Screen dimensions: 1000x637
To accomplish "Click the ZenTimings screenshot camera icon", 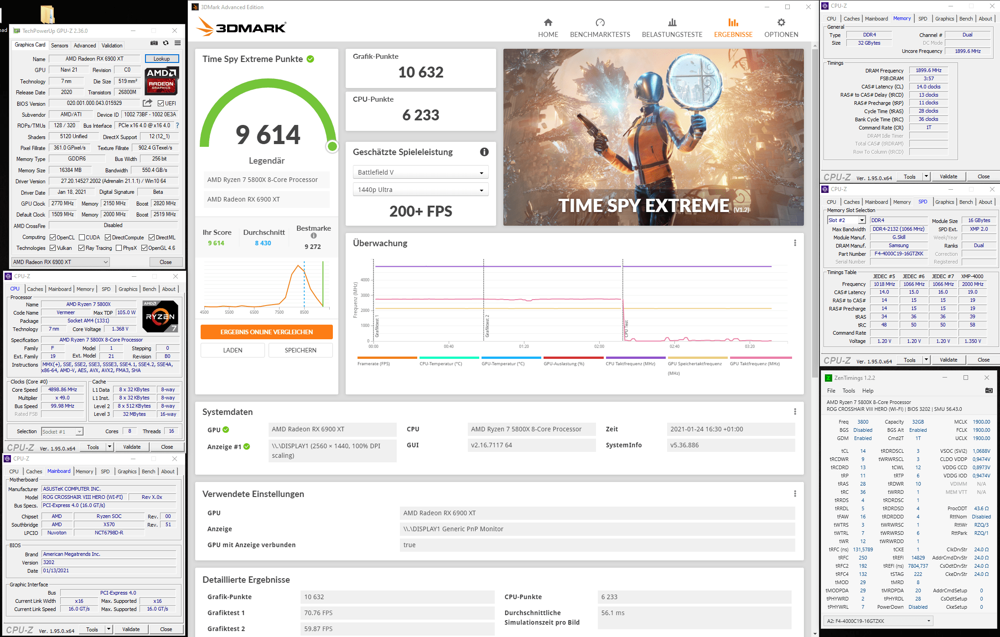I will tap(989, 390).
